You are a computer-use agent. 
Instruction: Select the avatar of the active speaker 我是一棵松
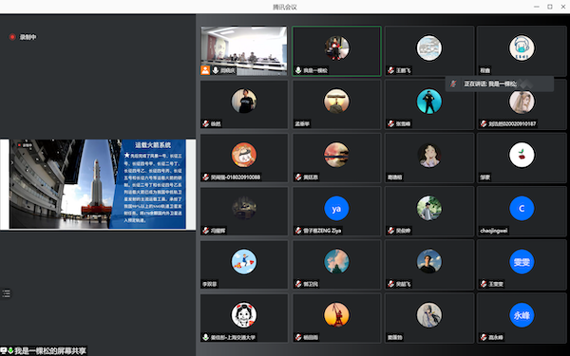[x=336, y=48]
